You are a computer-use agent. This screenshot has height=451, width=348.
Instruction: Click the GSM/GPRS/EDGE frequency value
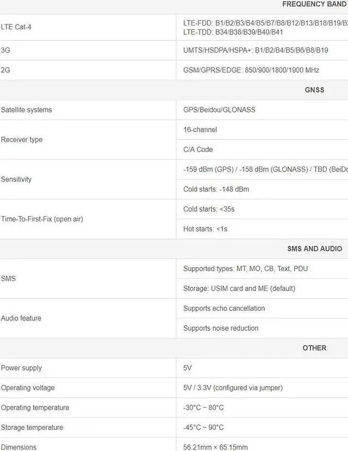(x=251, y=70)
